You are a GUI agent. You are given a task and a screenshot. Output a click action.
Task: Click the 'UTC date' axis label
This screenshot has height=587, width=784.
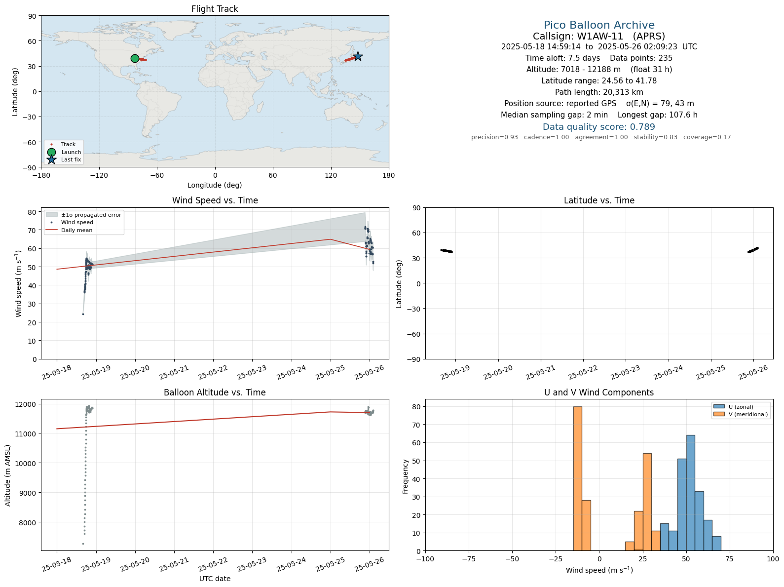(215, 579)
